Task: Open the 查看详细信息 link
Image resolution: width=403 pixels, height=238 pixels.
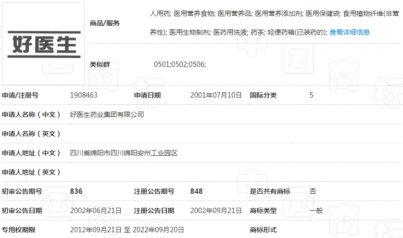Action: pos(350,32)
